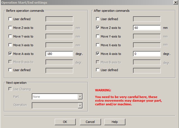Viewport: 179px width, 128px height.
Task: Check first User defined in After commands
Action: click(98, 19)
